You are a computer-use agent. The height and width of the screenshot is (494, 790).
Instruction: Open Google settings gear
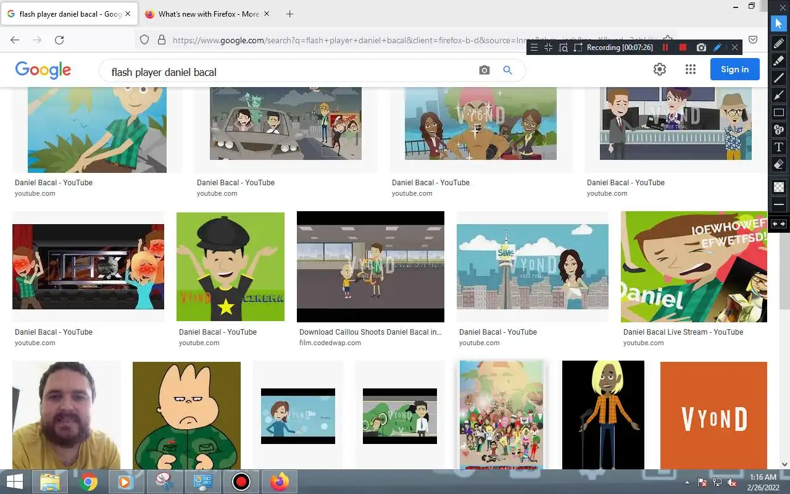tap(660, 69)
